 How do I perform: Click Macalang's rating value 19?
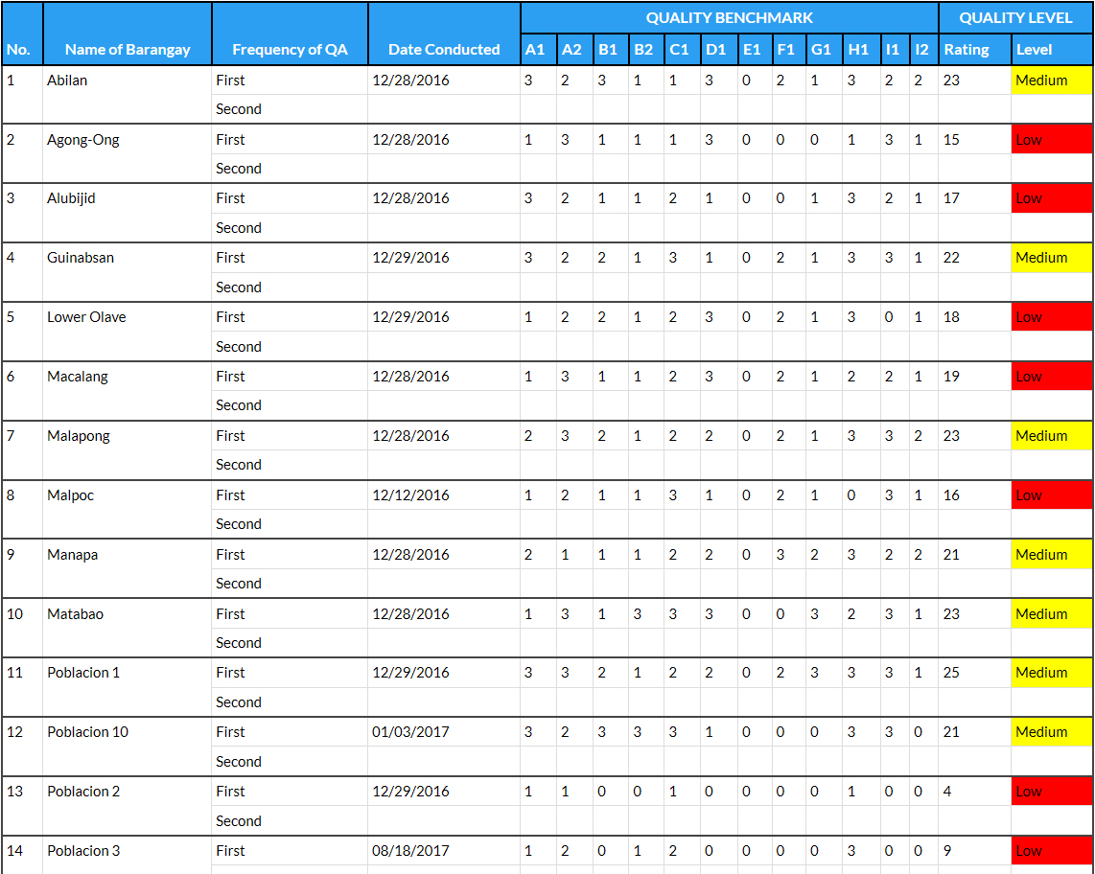[951, 377]
